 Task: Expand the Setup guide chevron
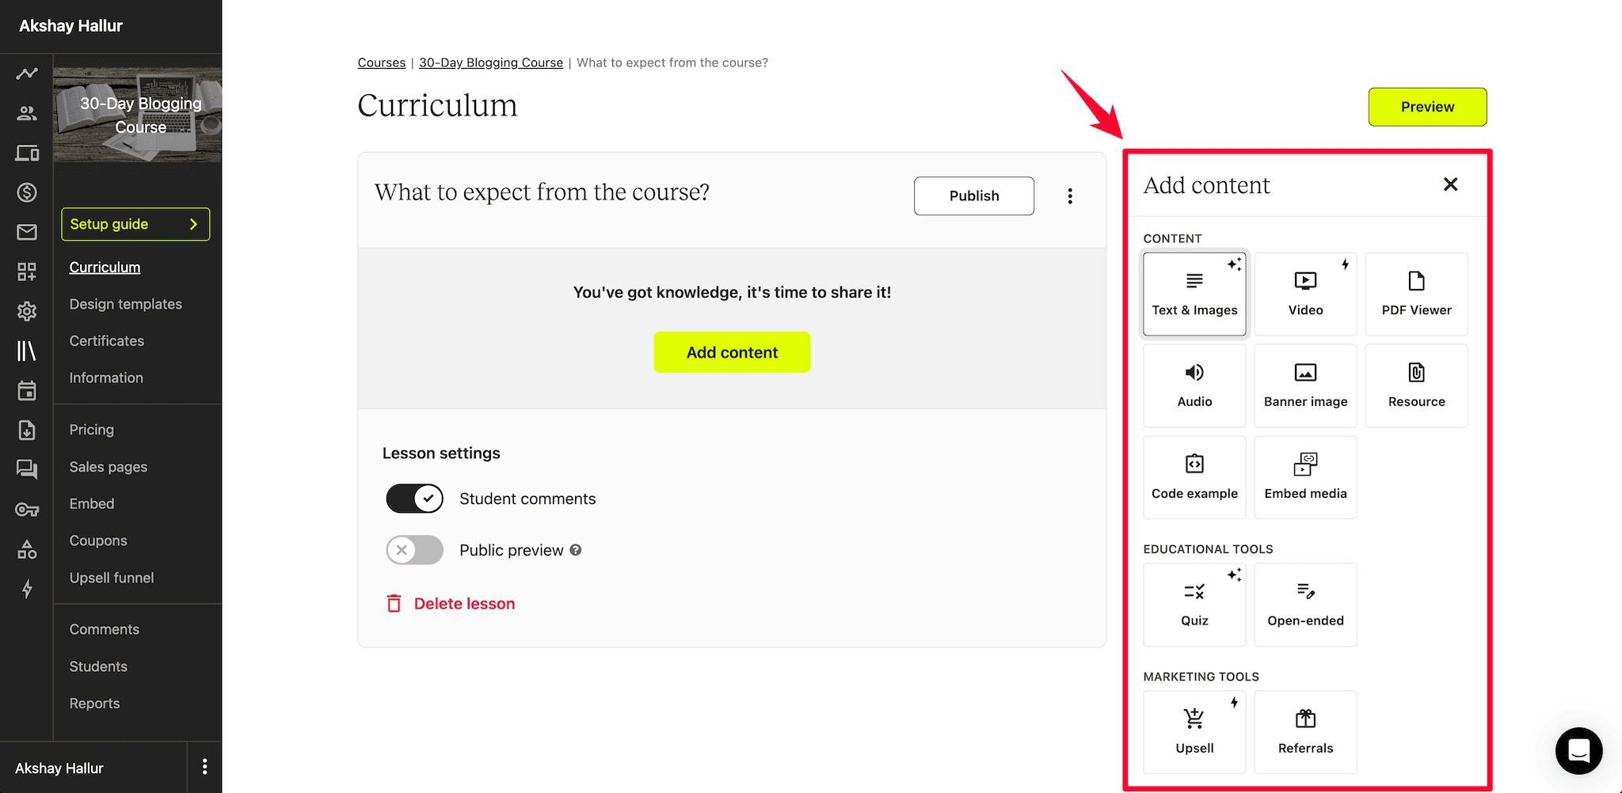(194, 224)
